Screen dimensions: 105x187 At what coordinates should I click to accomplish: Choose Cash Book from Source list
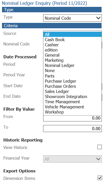(72, 39)
